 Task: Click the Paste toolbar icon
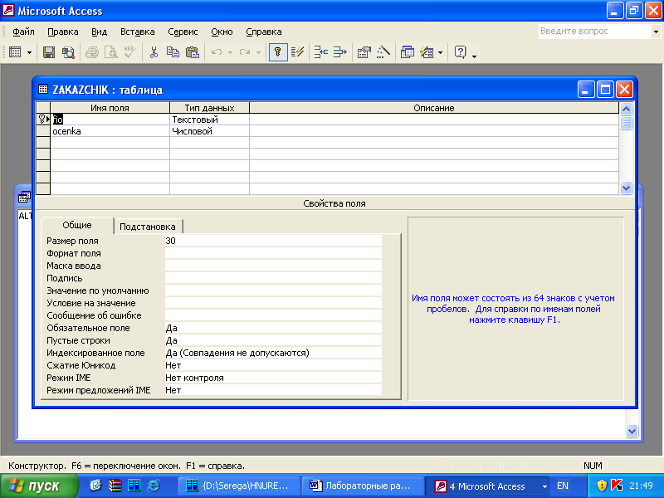193,52
